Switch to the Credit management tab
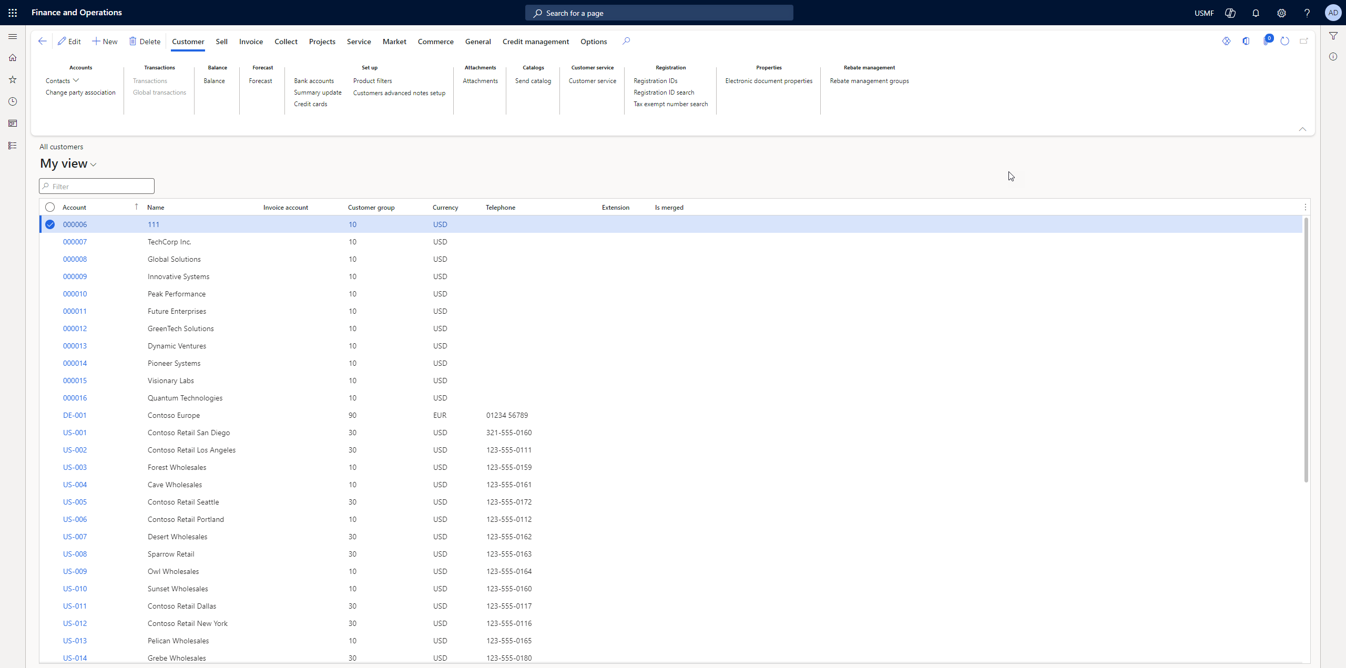This screenshot has height=668, width=1346. point(535,42)
